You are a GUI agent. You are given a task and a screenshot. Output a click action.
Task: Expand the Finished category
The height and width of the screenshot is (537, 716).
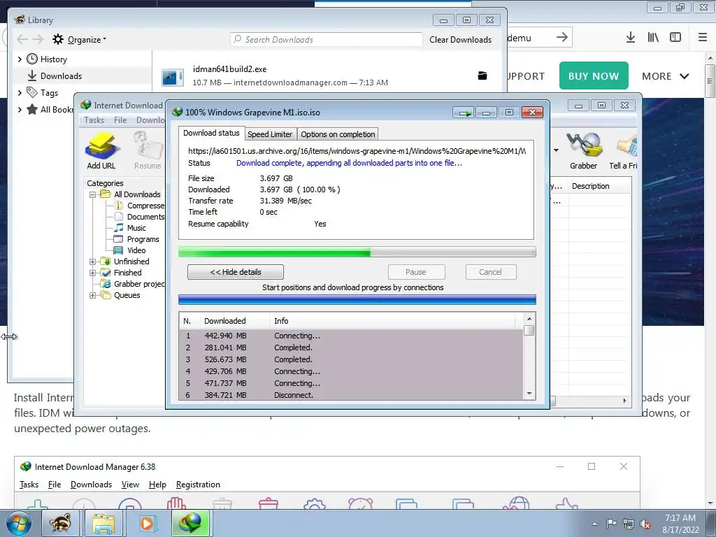(92, 273)
